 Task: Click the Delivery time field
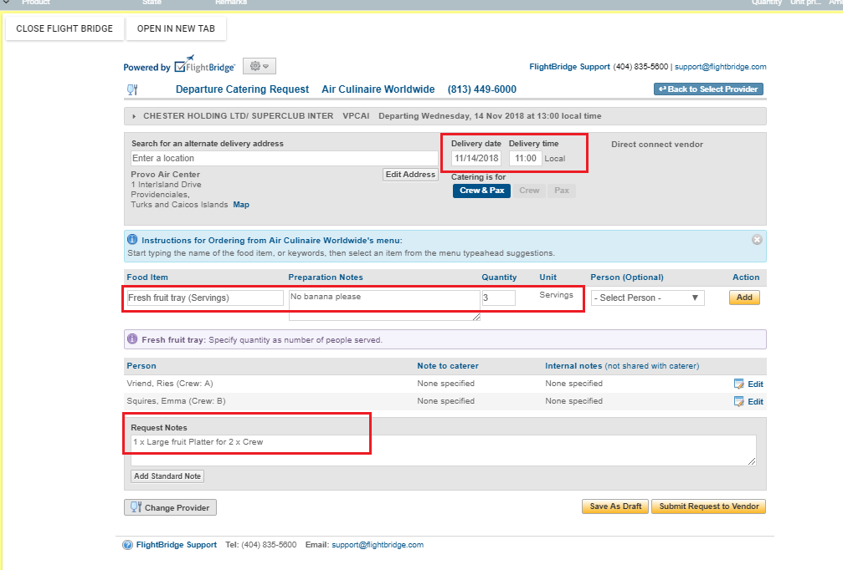pyautogui.click(x=525, y=158)
